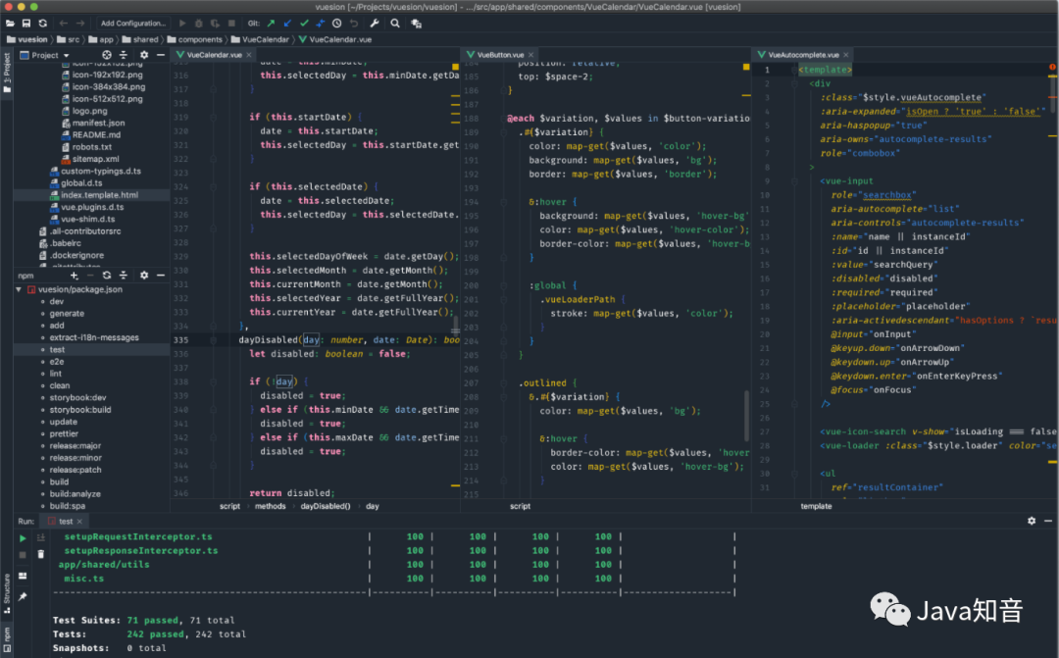Image resolution: width=1059 pixels, height=658 pixels.
Task: Navigate back with the left arrow icon
Action: pos(64,23)
